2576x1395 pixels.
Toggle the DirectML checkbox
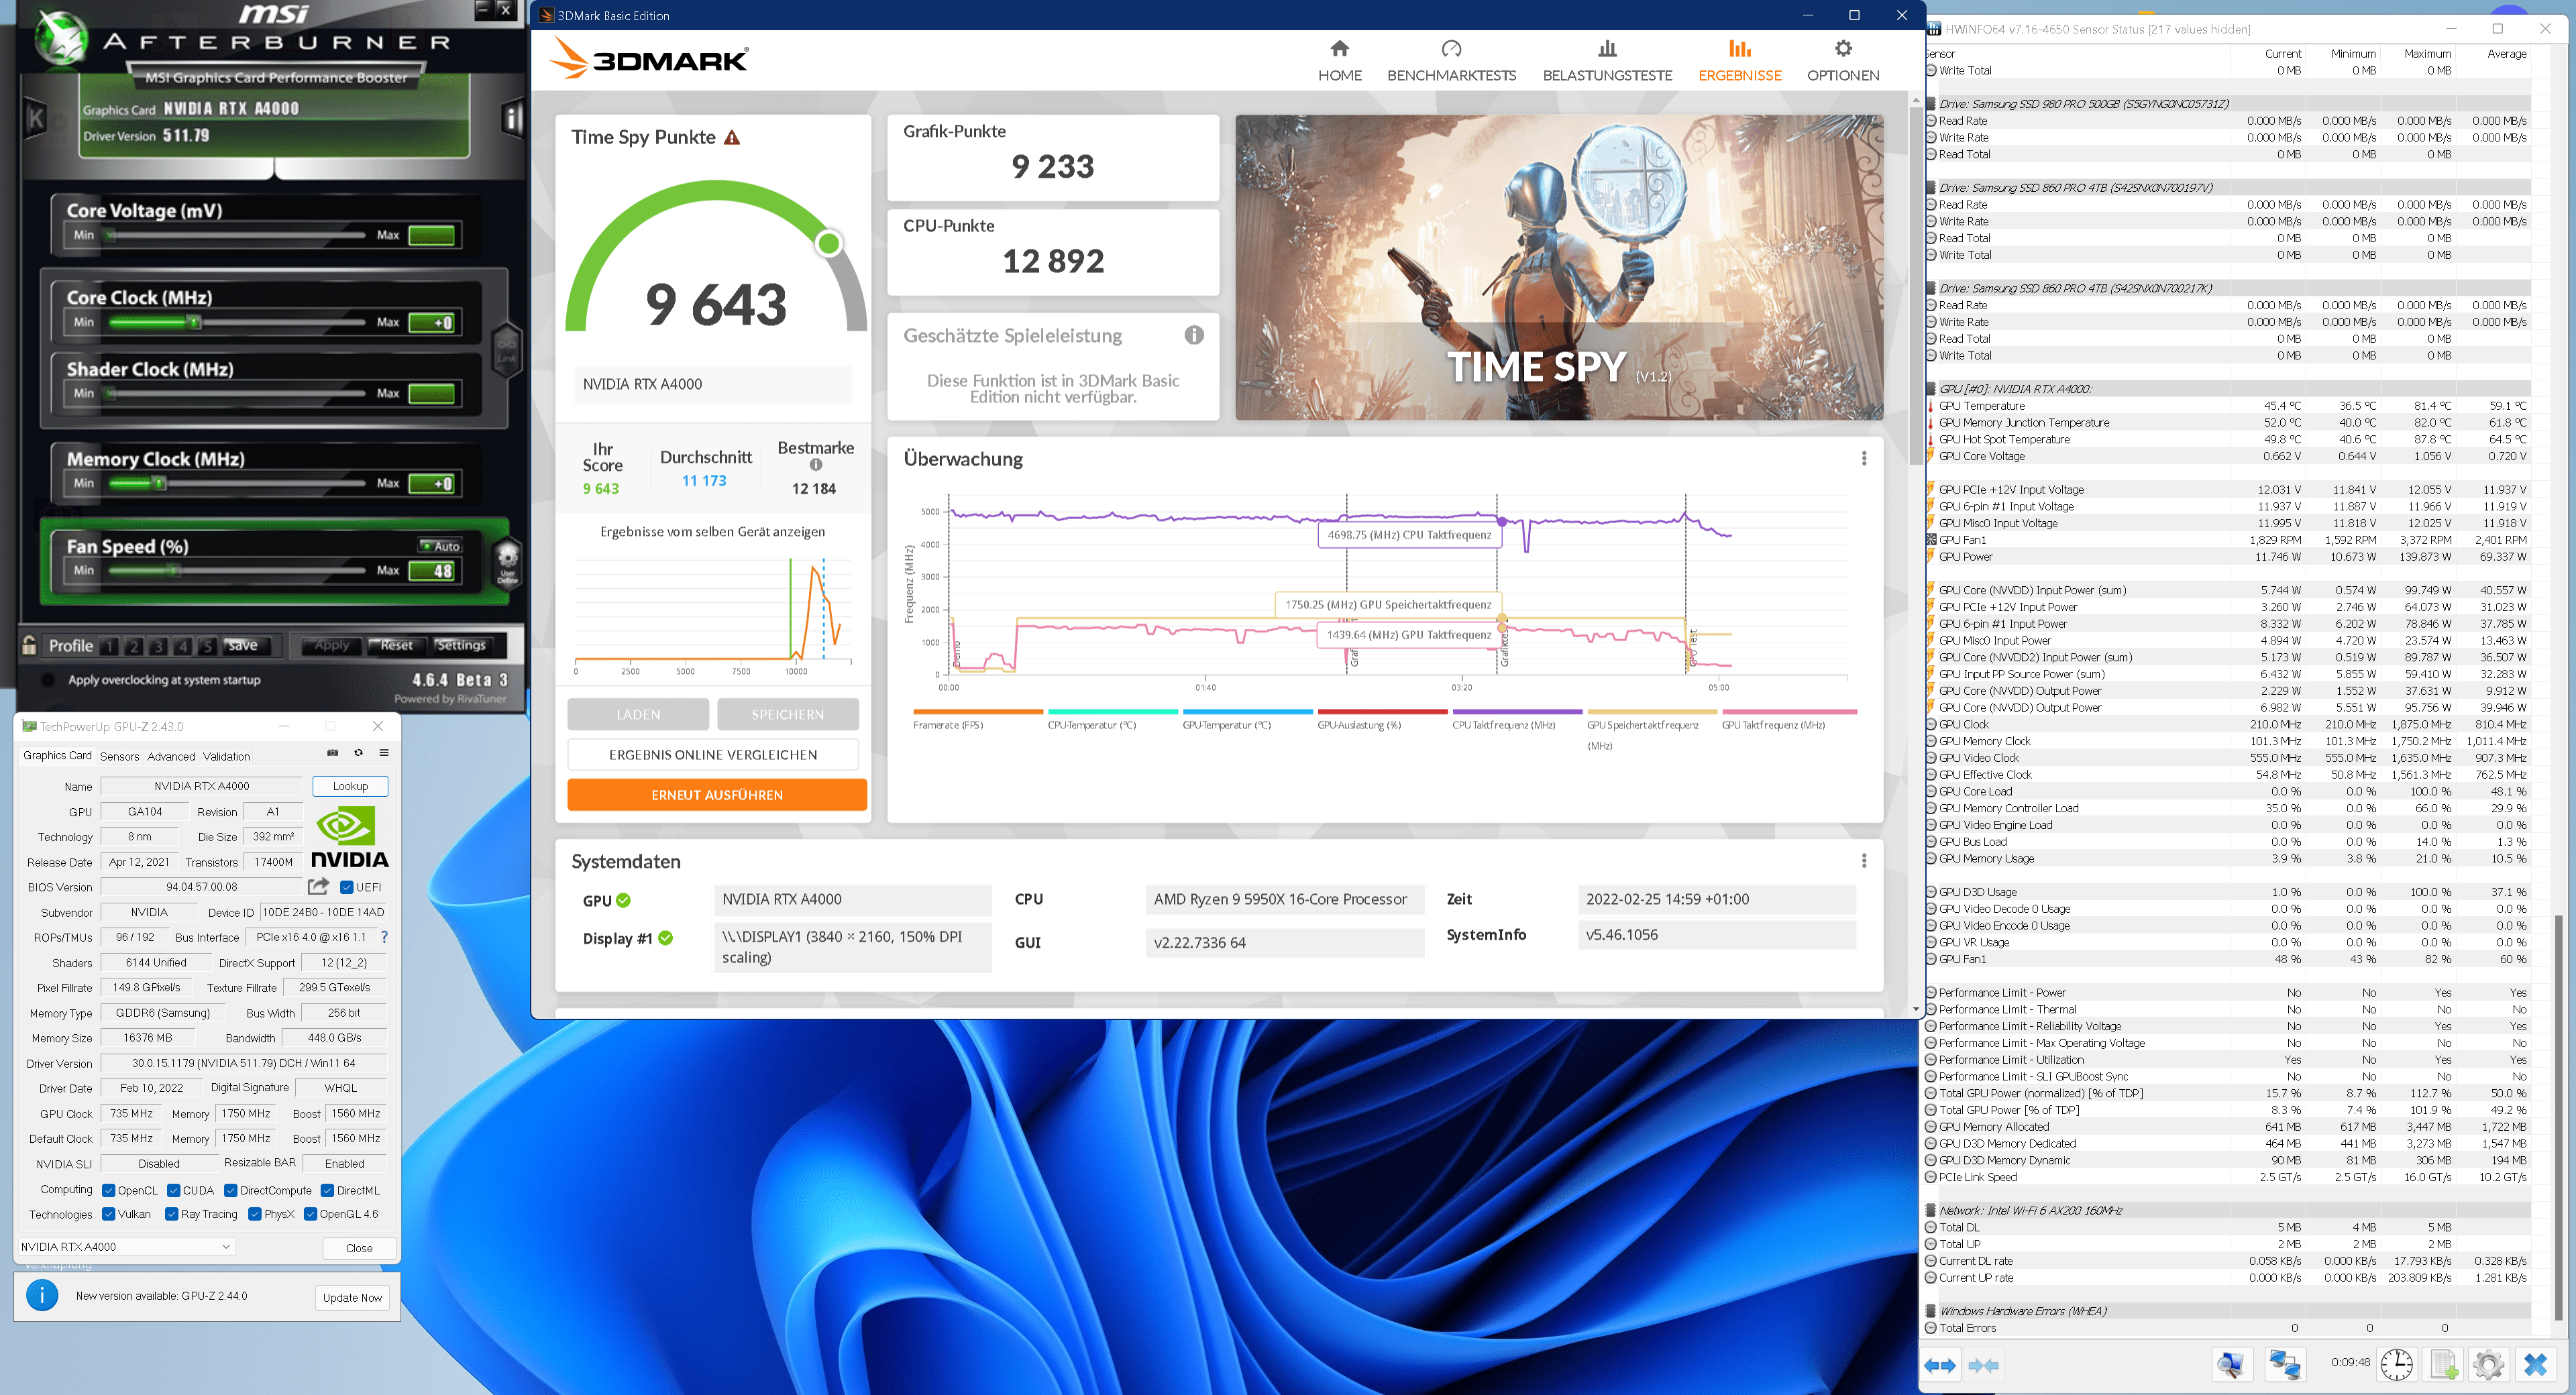click(327, 1190)
